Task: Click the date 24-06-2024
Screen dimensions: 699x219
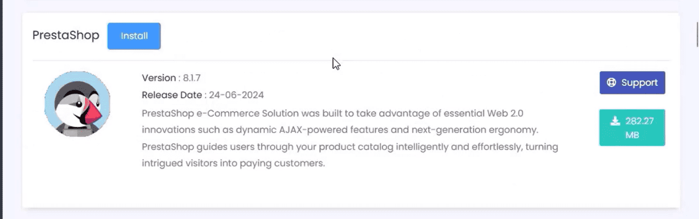Action: [x=237, y=95]
